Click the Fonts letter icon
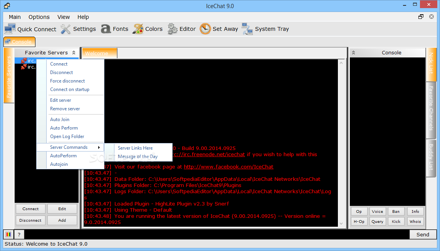 (x=106, y=29)
